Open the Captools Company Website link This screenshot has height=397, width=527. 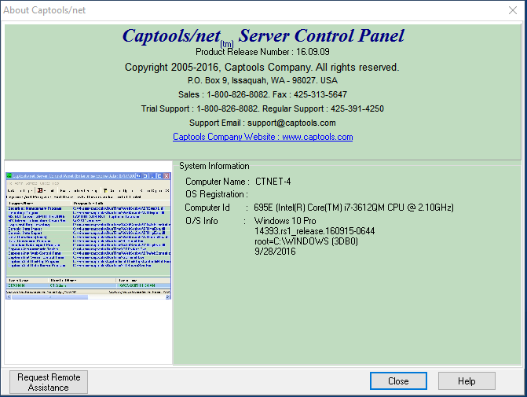tap(262, 137)
